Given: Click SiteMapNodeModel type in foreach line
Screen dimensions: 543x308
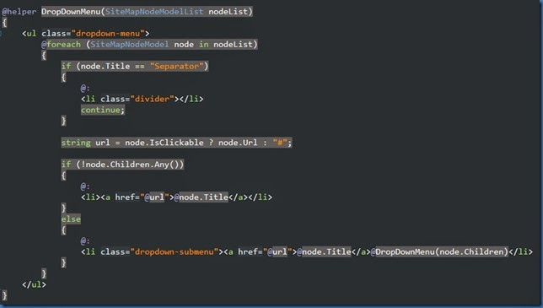Looking at the screenshot, I should [130, 45].
